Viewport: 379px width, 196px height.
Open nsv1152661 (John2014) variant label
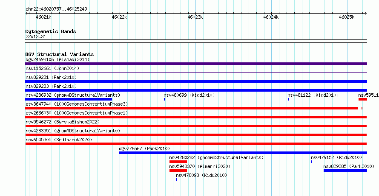coord(52,68)
